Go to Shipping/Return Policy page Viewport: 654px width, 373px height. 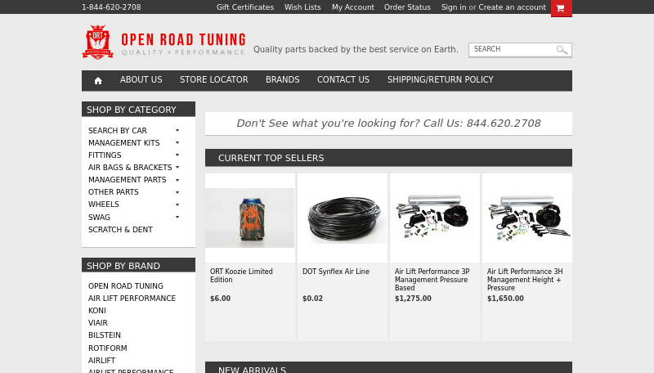pos(440,79)
